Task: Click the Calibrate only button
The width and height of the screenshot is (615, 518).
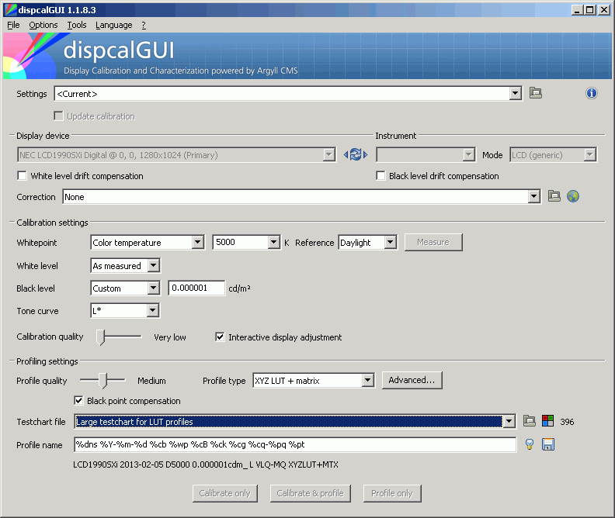Action: point(224,493)
